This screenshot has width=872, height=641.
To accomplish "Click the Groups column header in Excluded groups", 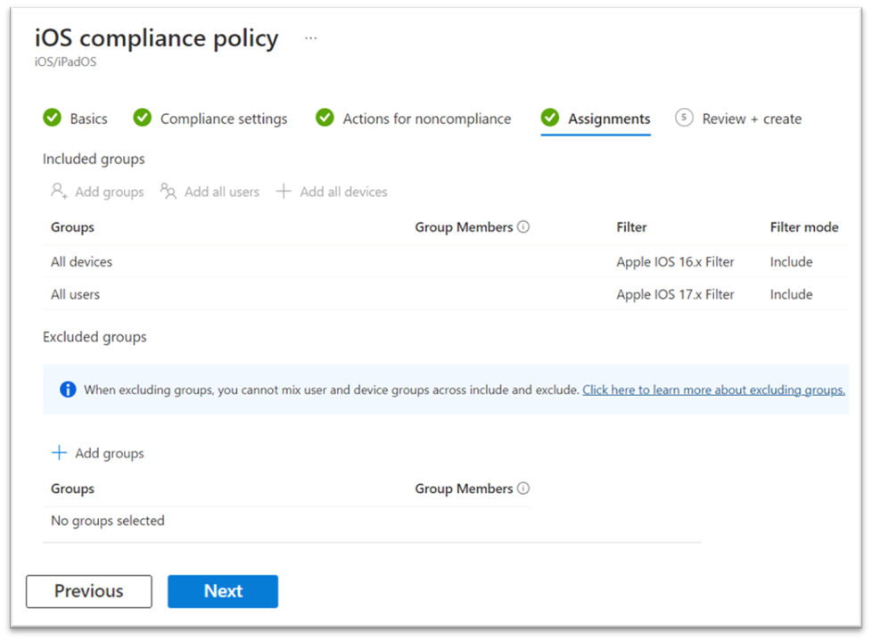I will [x=72, y=489].
